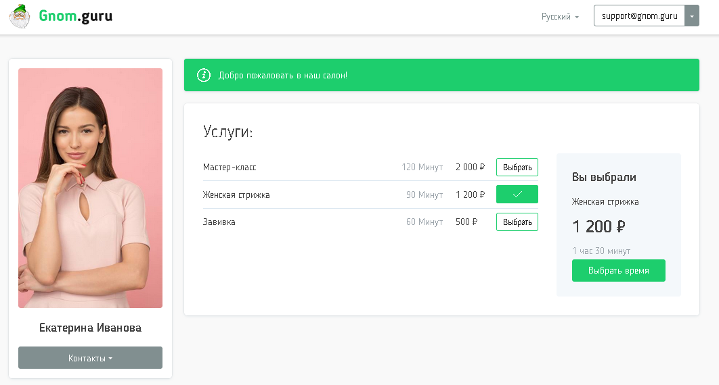Click the photo of Екатерина Иванова

[x=90, y=188]
